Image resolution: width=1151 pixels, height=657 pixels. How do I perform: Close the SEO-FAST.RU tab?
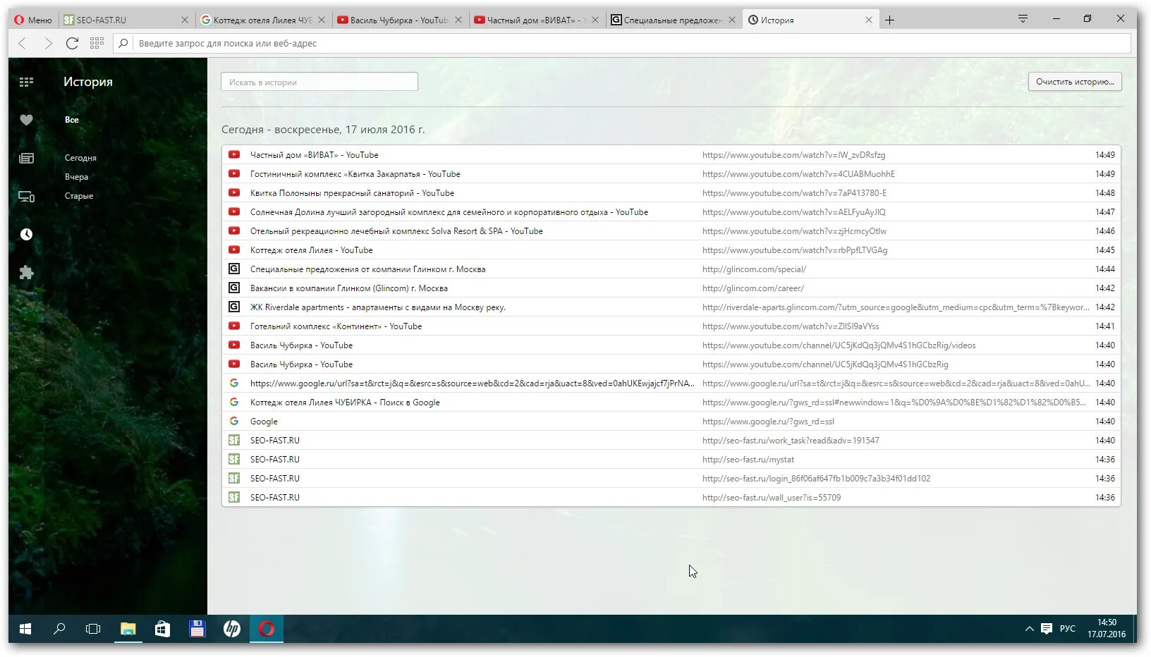(x=185, y=20)
